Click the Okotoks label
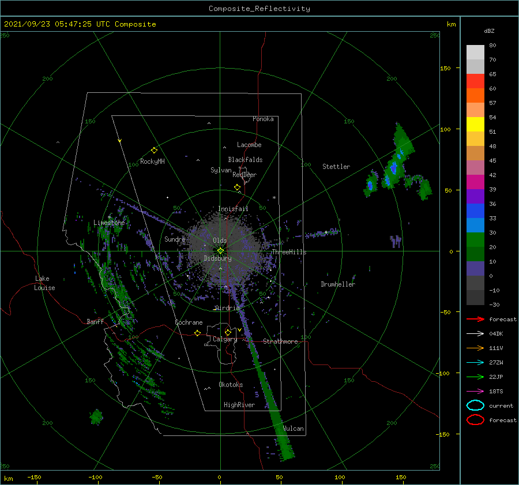Viewport: 519px width, 485px height. coord(231,385)
